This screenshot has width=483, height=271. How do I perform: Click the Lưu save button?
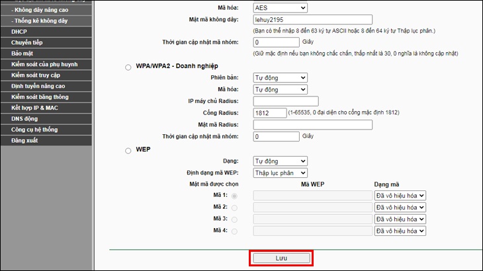pos(281,258)
